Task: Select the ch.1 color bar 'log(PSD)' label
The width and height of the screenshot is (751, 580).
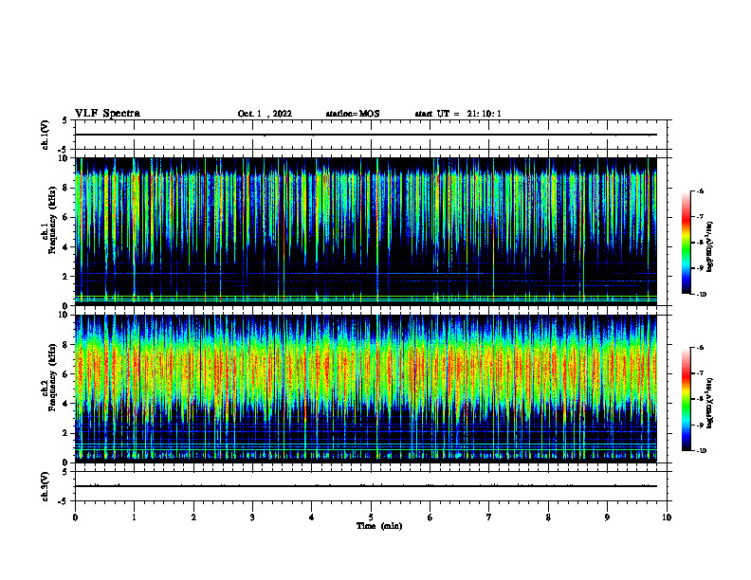Action: coord(710,246)
